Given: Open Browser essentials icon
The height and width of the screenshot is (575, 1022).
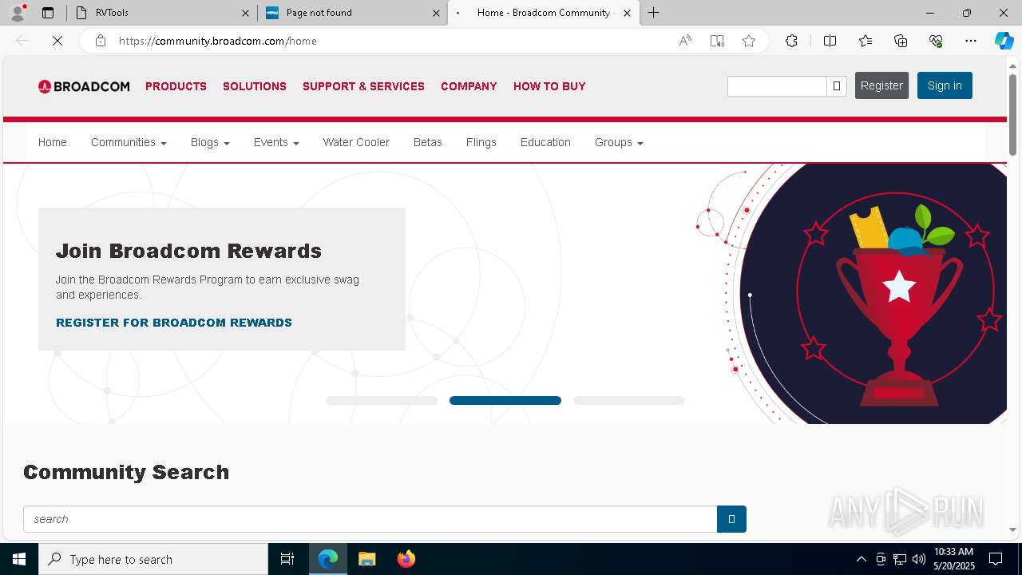Looking at the screenshot, I should (936, 41).
